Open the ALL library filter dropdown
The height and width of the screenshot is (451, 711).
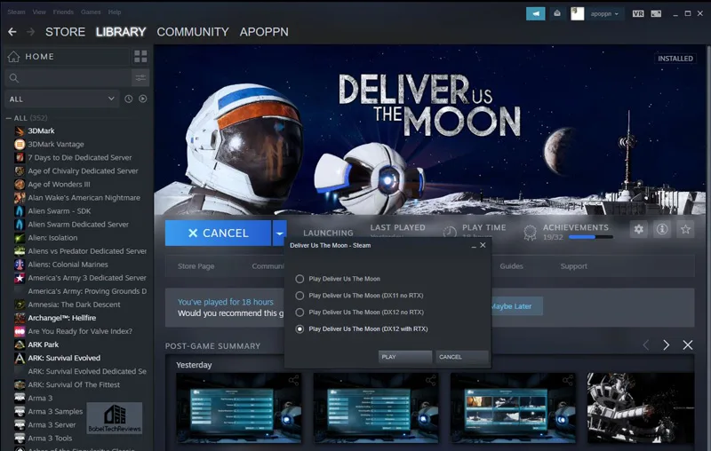(x=61, y=99)
